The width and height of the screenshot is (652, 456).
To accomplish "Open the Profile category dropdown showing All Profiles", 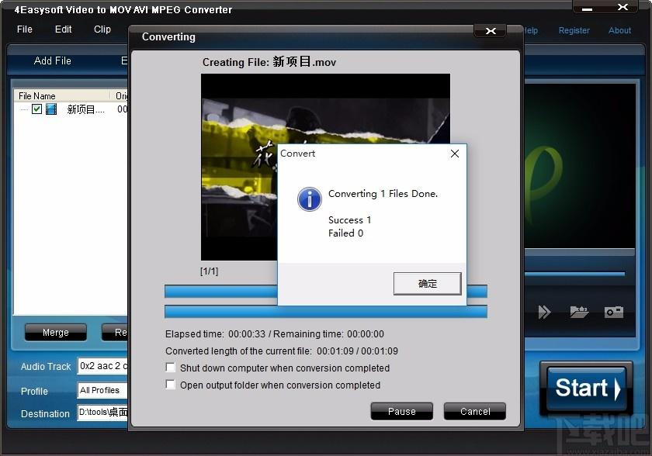I will pyautogui.click(x=102, y=390).
